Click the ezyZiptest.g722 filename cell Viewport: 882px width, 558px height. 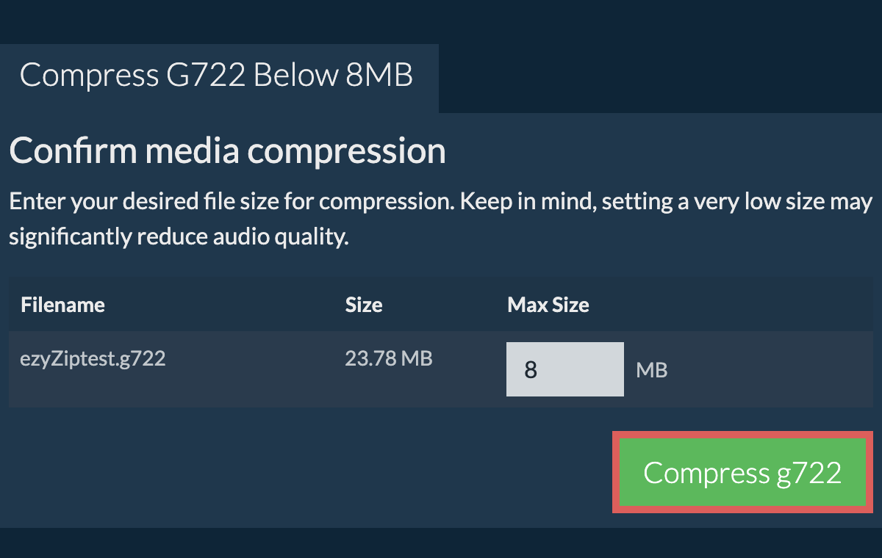point(93,358)
